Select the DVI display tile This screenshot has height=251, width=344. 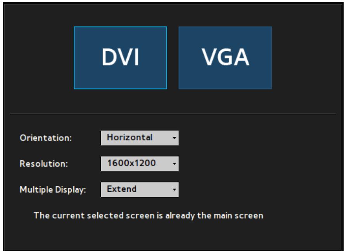point(121,58)
